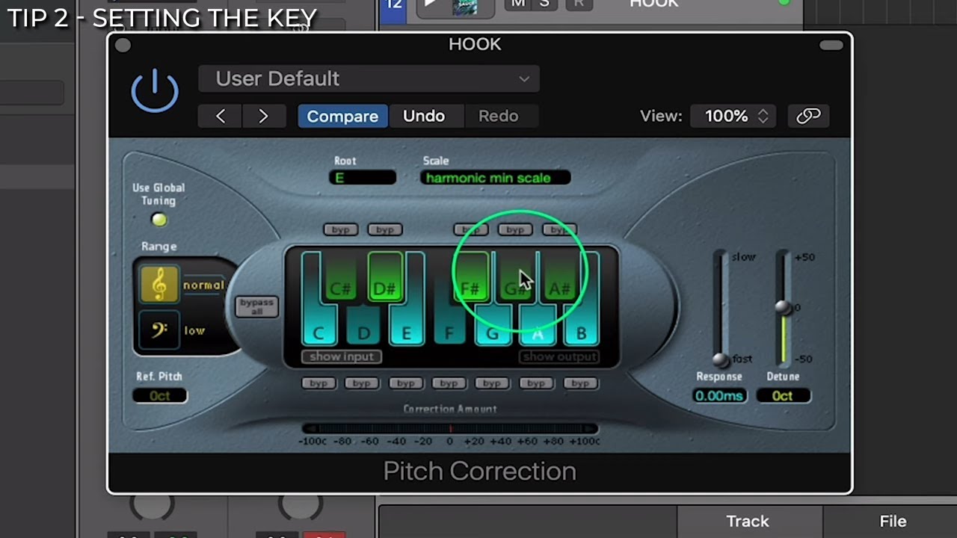The width and height of the screenshot is (957, 538).
Task: Click the byp button below G key
Action: (x=492, y=383)
